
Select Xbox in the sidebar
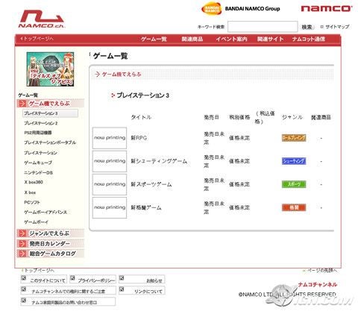30,192
